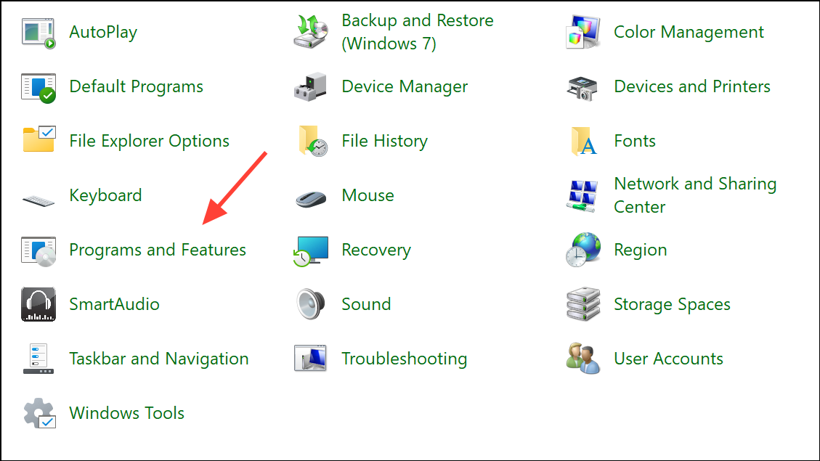The height and width of the screenshot is (461, 820).
Task: Click the Programs and Features icon
Action: [x=38, y=250]
